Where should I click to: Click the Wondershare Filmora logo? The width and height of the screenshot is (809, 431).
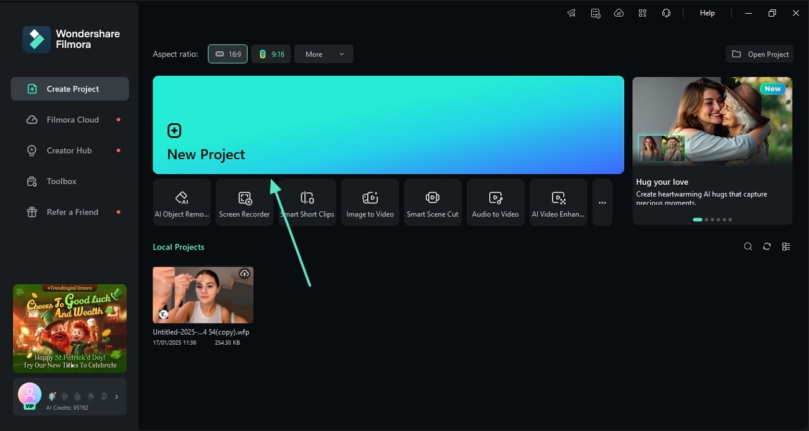[72, 39]
